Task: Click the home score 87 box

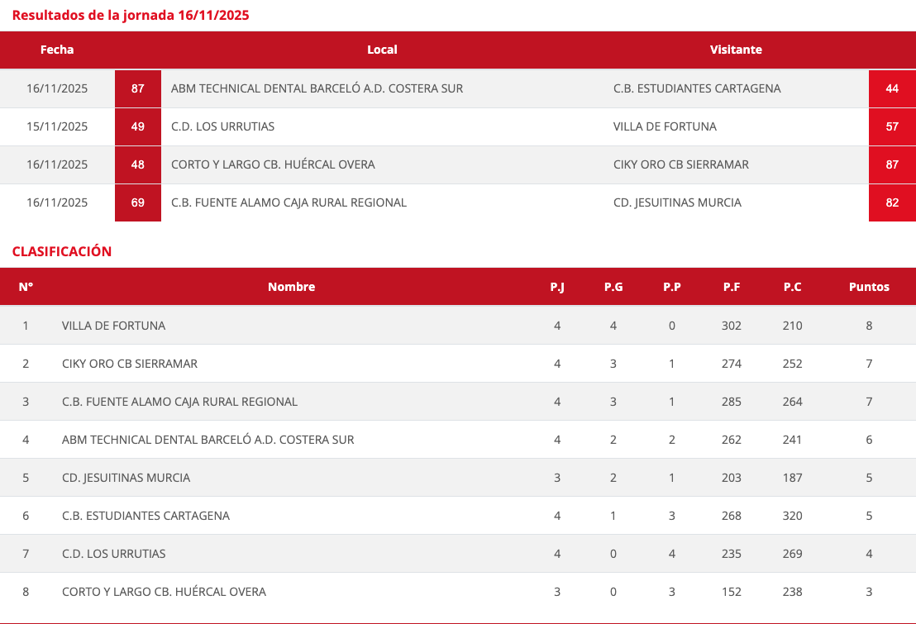Action: [137, 88]
